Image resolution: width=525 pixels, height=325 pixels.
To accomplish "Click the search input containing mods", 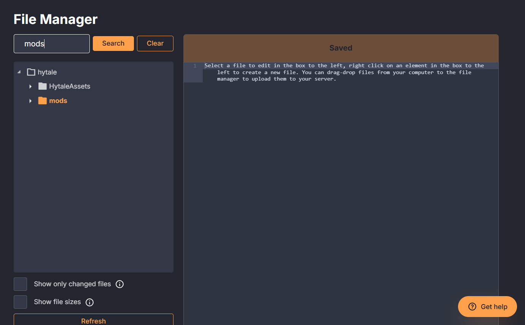I will point(51,43).
